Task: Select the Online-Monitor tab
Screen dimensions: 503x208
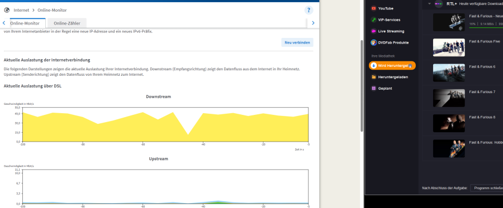Action: [x=25, y=23]
